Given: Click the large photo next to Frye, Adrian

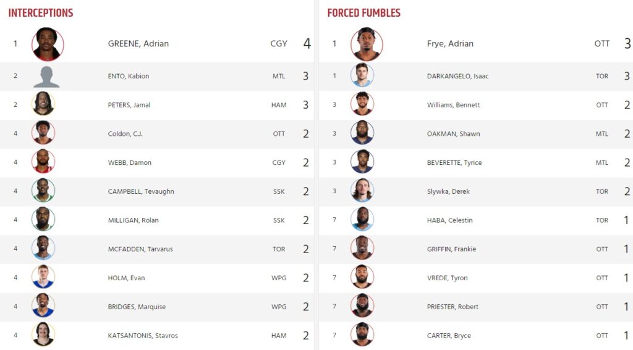Looking at the screenshot, I should pyautogui.click(x=367, y=44).
